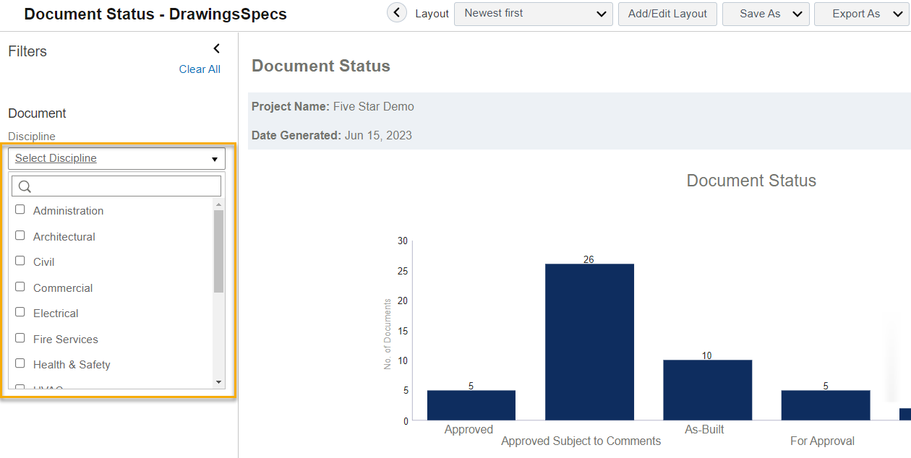Click the Architectural label in the list
The image size is (911, 458).
[64, 237]
